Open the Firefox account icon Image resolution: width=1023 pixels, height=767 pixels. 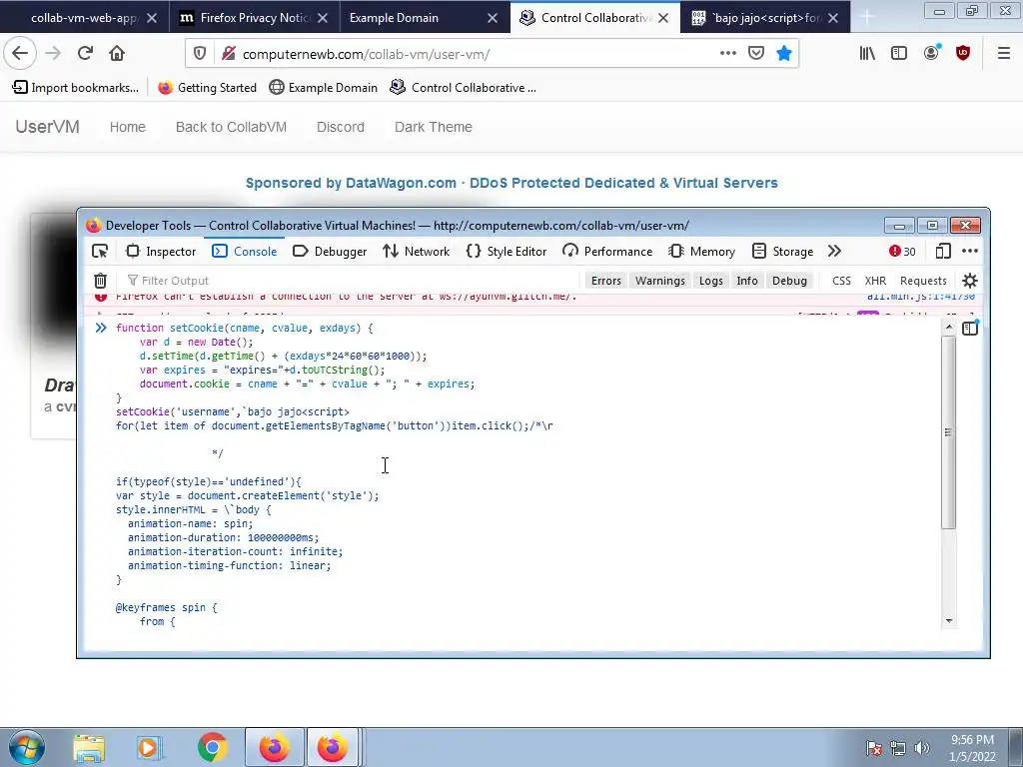(932, 53)
